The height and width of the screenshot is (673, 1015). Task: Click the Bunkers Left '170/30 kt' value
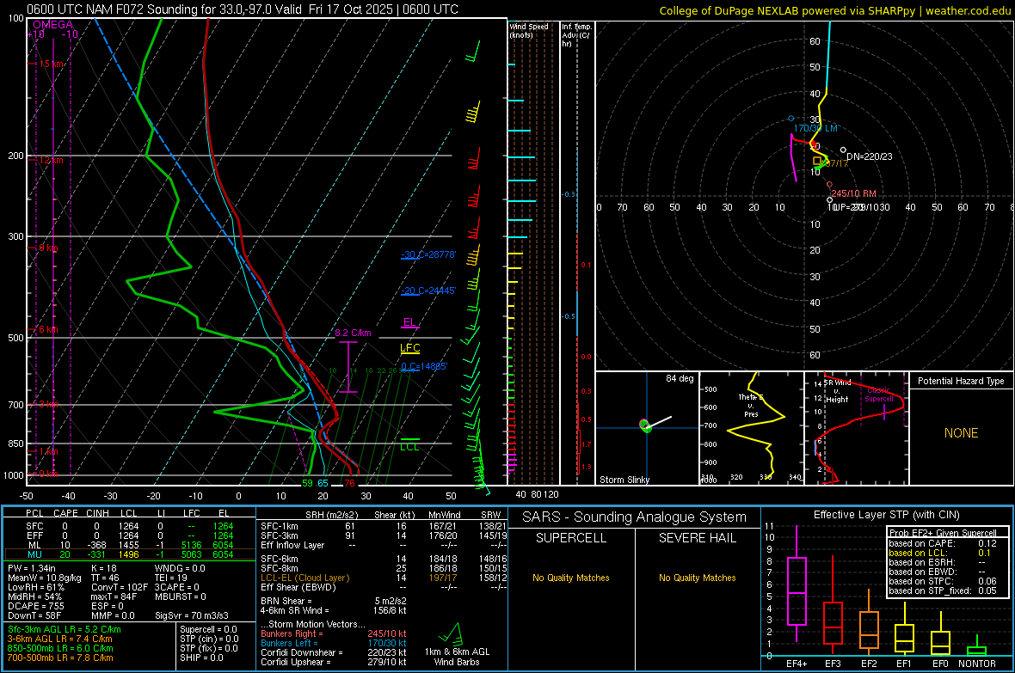386,643
